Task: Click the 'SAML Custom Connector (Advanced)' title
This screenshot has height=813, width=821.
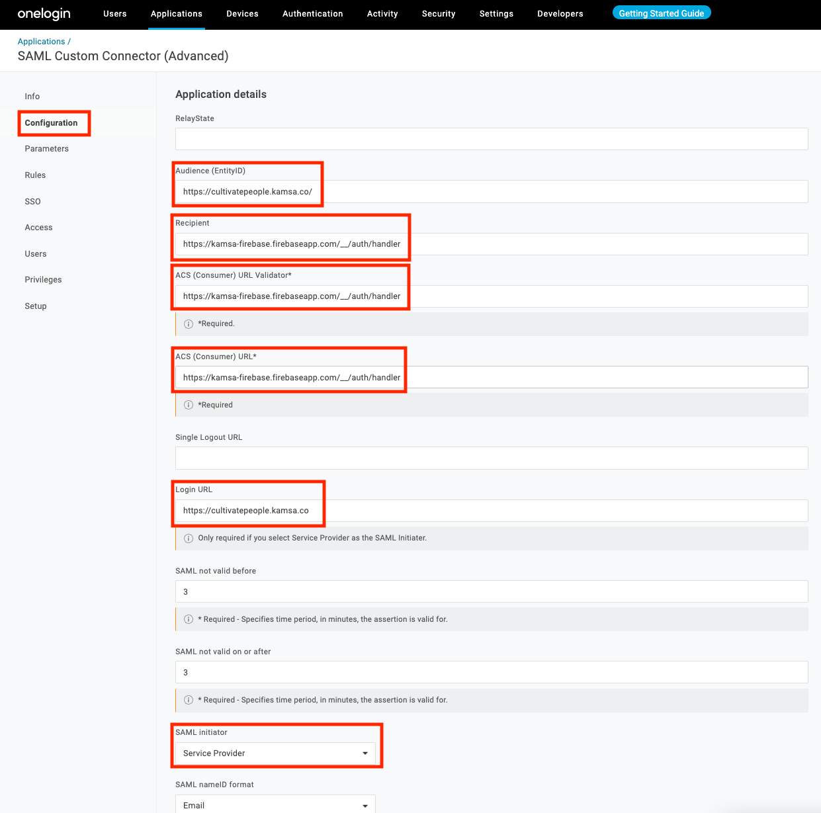Action: click(x=123, y=56)
